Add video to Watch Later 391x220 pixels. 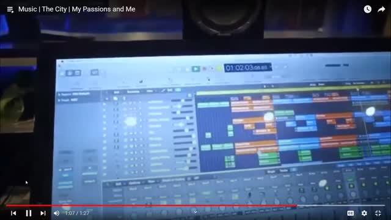367,10
